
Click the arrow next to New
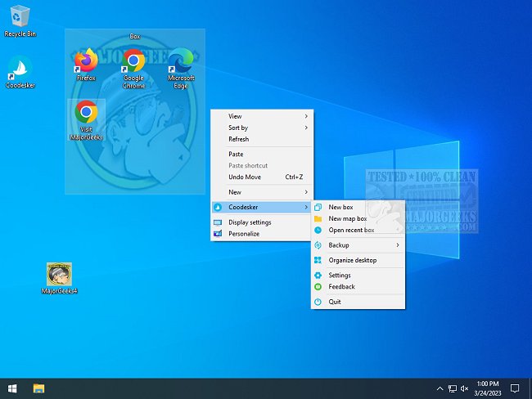point(306,192)
